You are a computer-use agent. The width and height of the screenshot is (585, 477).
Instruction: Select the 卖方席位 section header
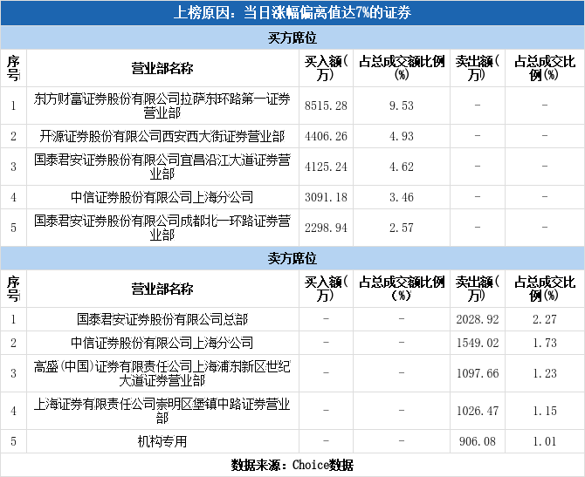click(292, 258)
